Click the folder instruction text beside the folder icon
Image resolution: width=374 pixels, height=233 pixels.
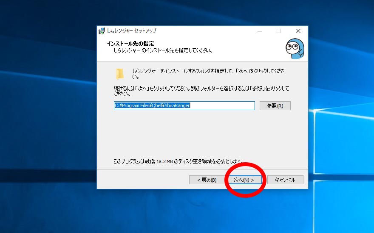pos(208,74)
